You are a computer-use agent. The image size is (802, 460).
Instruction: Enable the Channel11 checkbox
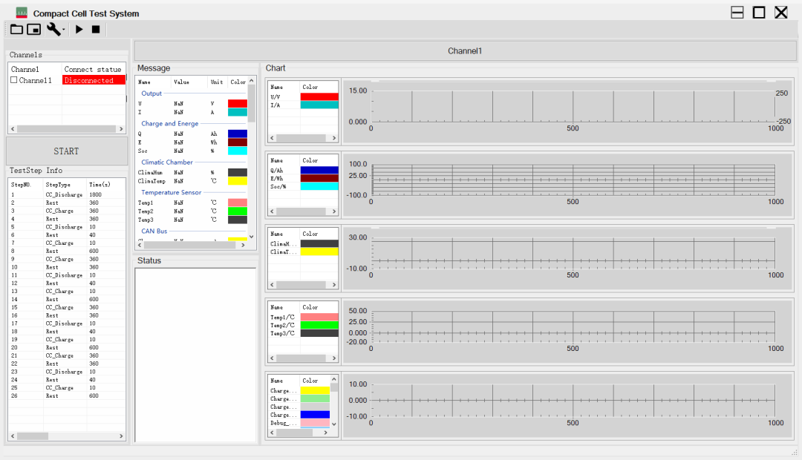point(13,80)
